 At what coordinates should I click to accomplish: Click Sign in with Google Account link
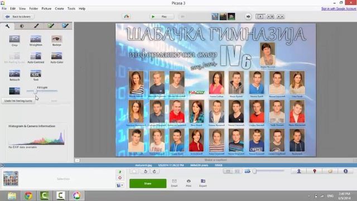tap(339, 8)
